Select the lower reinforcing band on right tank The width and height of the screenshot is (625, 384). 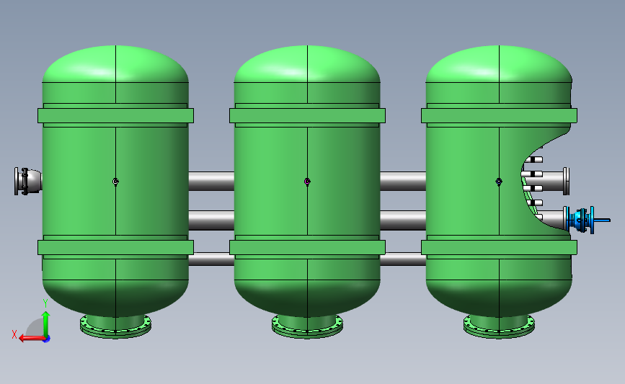(x=499, y=247)
